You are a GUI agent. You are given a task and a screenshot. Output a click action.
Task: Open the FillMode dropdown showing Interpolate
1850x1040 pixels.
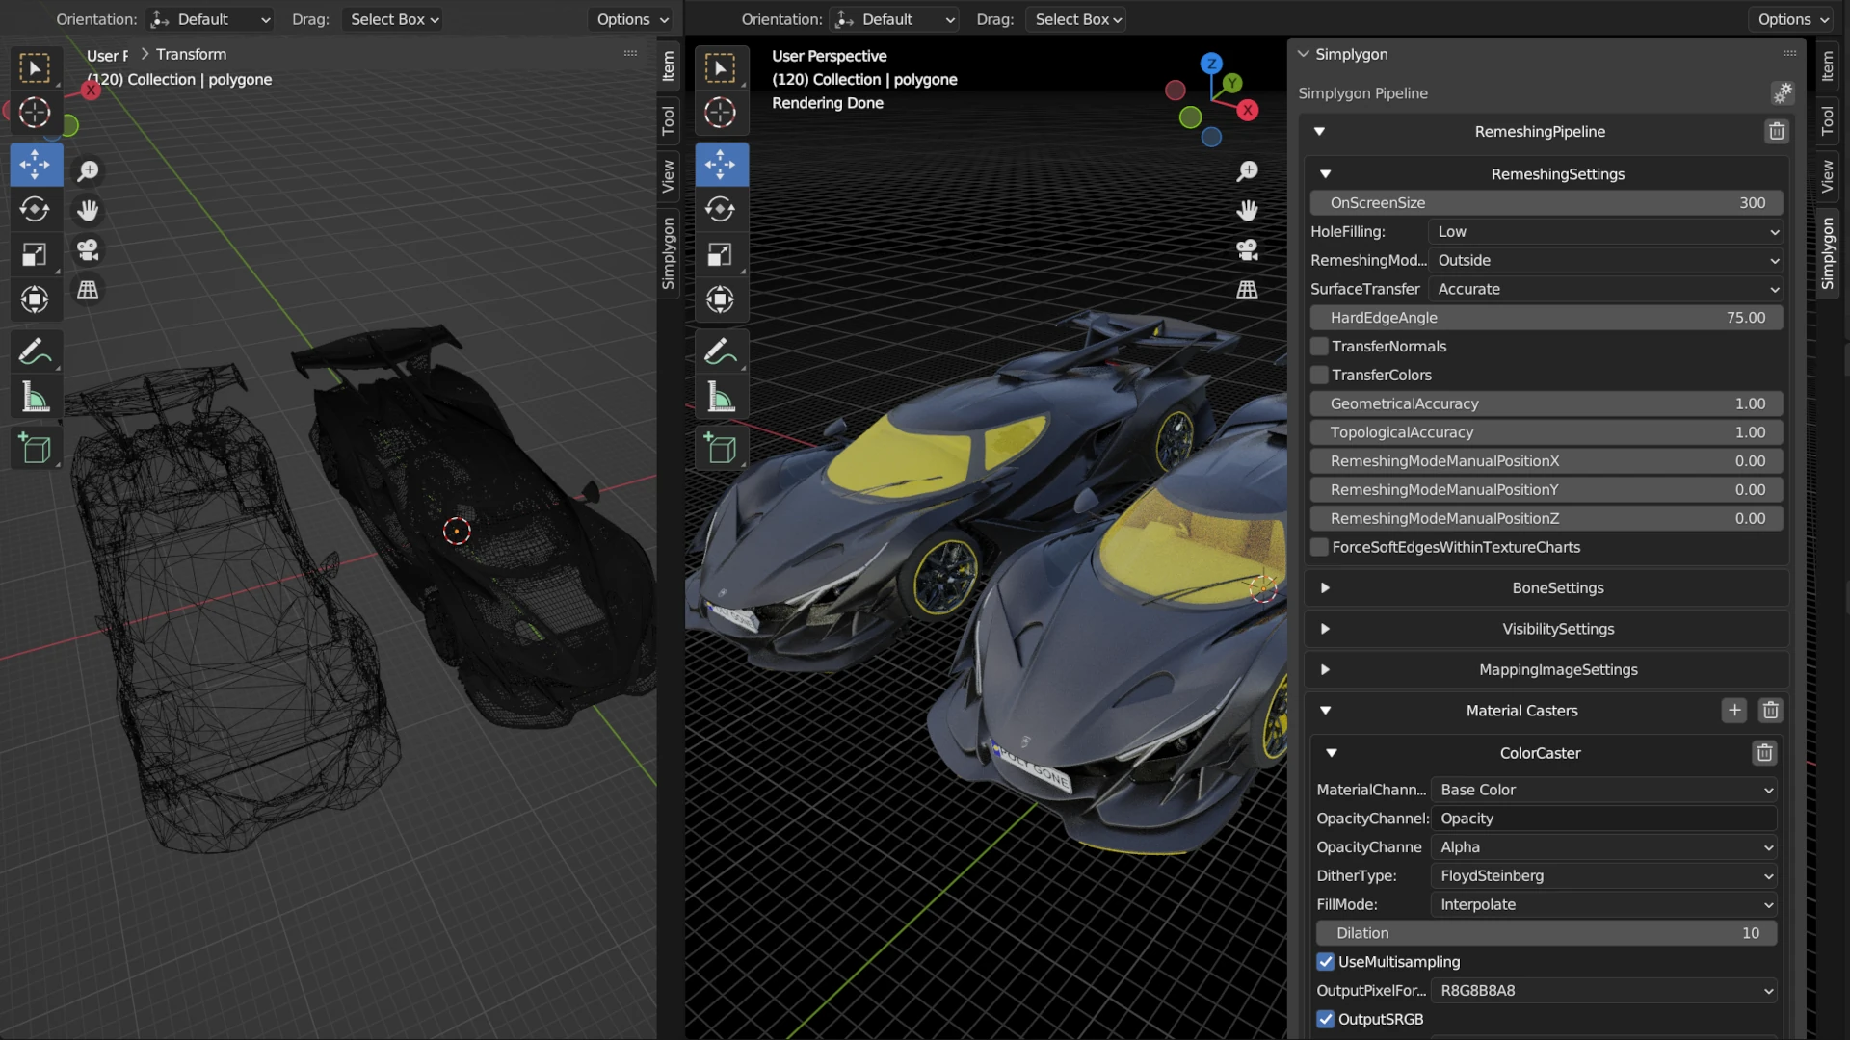pyautogui.click(x=1603, y=905)
